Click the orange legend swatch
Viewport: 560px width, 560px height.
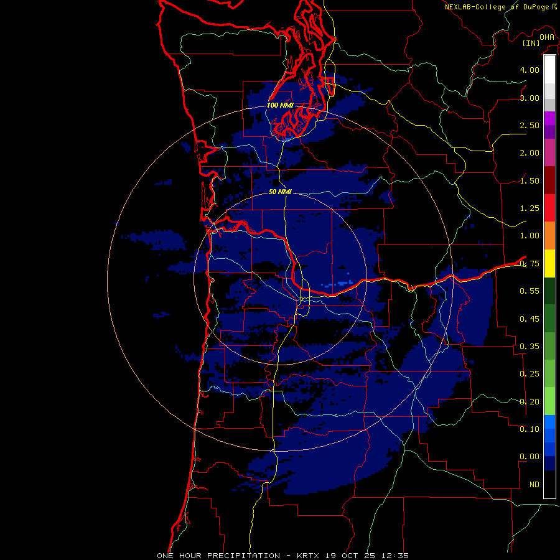[549, 236]
